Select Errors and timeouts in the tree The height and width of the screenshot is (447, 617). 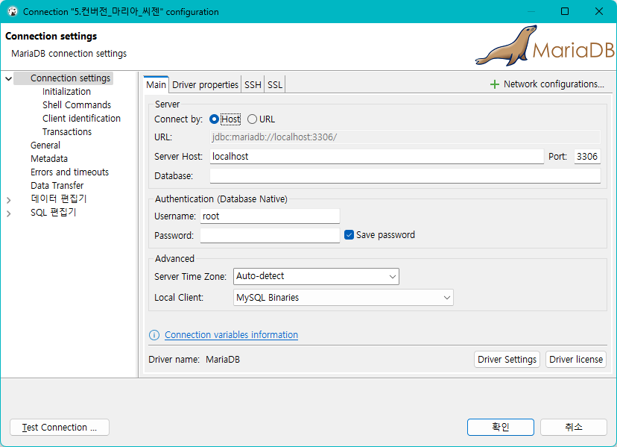[x=69, y=172]
